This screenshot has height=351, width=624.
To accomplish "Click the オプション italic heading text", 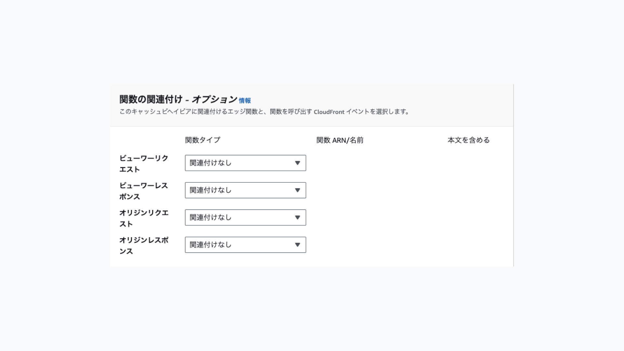I will click(214, 99).
